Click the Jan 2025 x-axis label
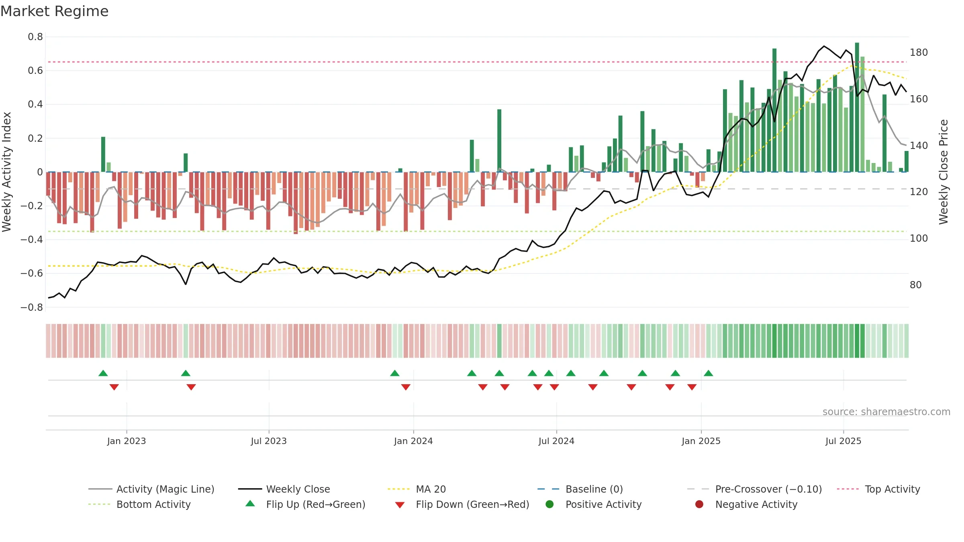The width and height of the screenshot is (964, 542). [701, 441]
